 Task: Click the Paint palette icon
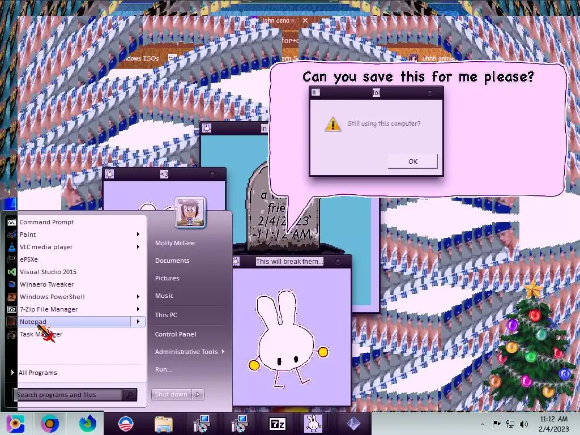tap(12, 234)
